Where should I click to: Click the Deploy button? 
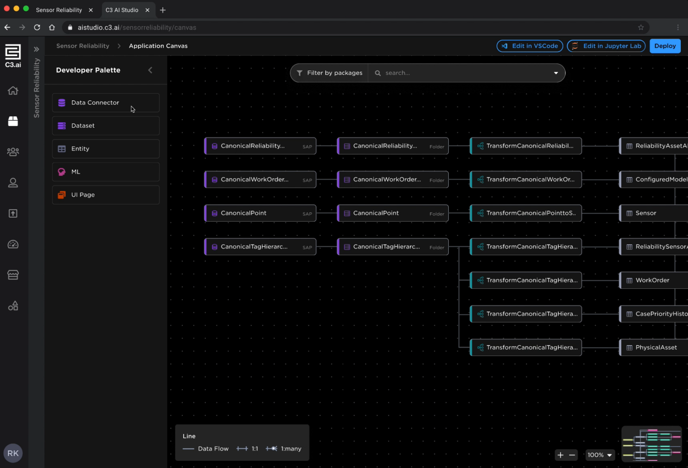(x=665, y=46)
